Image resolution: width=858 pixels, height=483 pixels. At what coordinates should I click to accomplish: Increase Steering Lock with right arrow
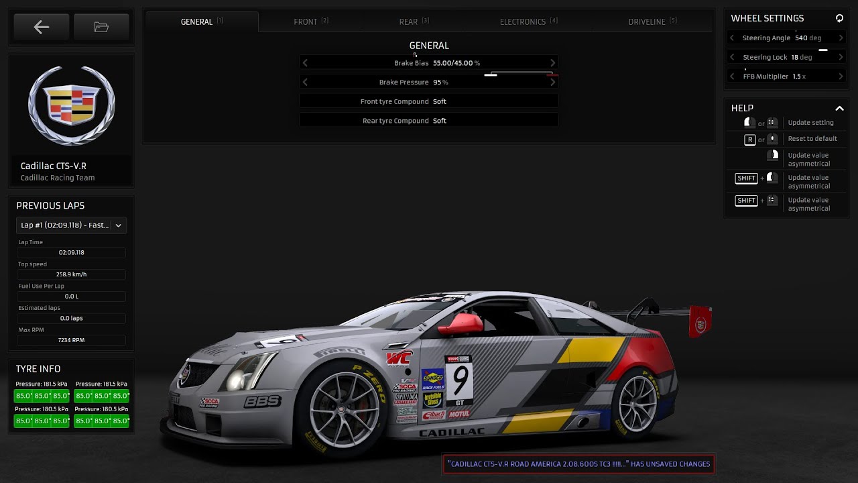841,57
